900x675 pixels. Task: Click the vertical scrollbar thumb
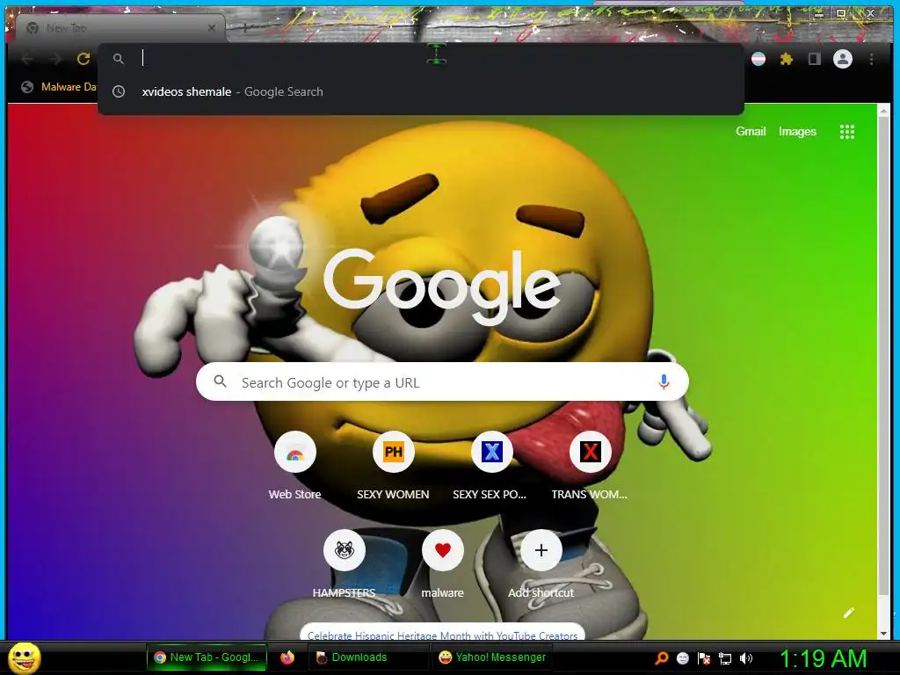coord(884,356)
